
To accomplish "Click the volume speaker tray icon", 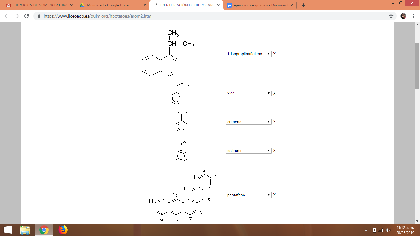I will (388, 230).
